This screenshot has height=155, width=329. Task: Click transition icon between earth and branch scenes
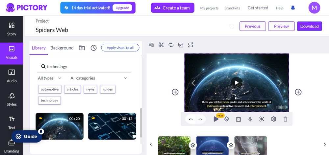click(231, 145)
